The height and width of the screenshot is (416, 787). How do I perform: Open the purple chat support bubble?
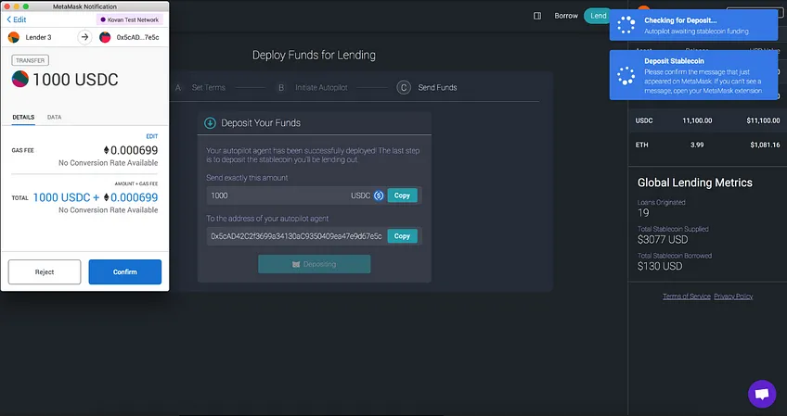[x=762, y=394]
